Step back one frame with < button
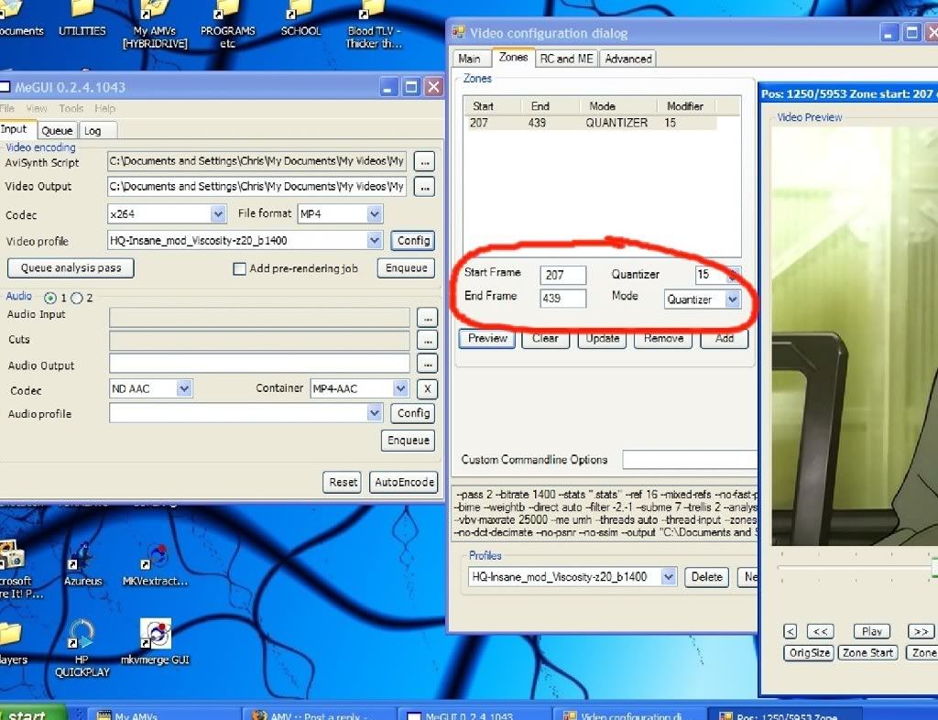 tap(791, 631)
